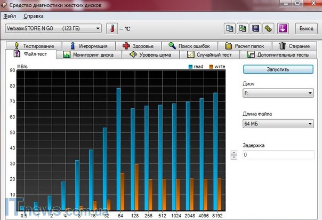The width and height of the screenshot is (322, 220).
Task: Click the thermometer temperature icon
Action: [112, 28]
